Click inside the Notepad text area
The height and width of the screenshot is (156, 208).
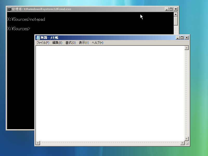pos(110,93)
